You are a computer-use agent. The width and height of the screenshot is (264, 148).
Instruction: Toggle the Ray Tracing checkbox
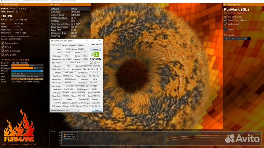71,106
